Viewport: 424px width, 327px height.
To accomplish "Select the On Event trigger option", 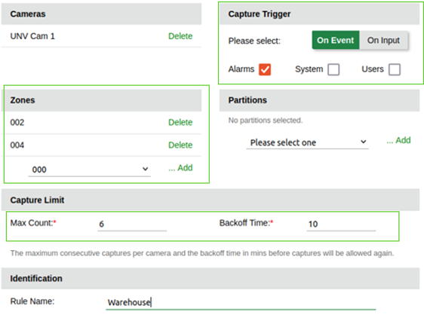I will 335,40.
